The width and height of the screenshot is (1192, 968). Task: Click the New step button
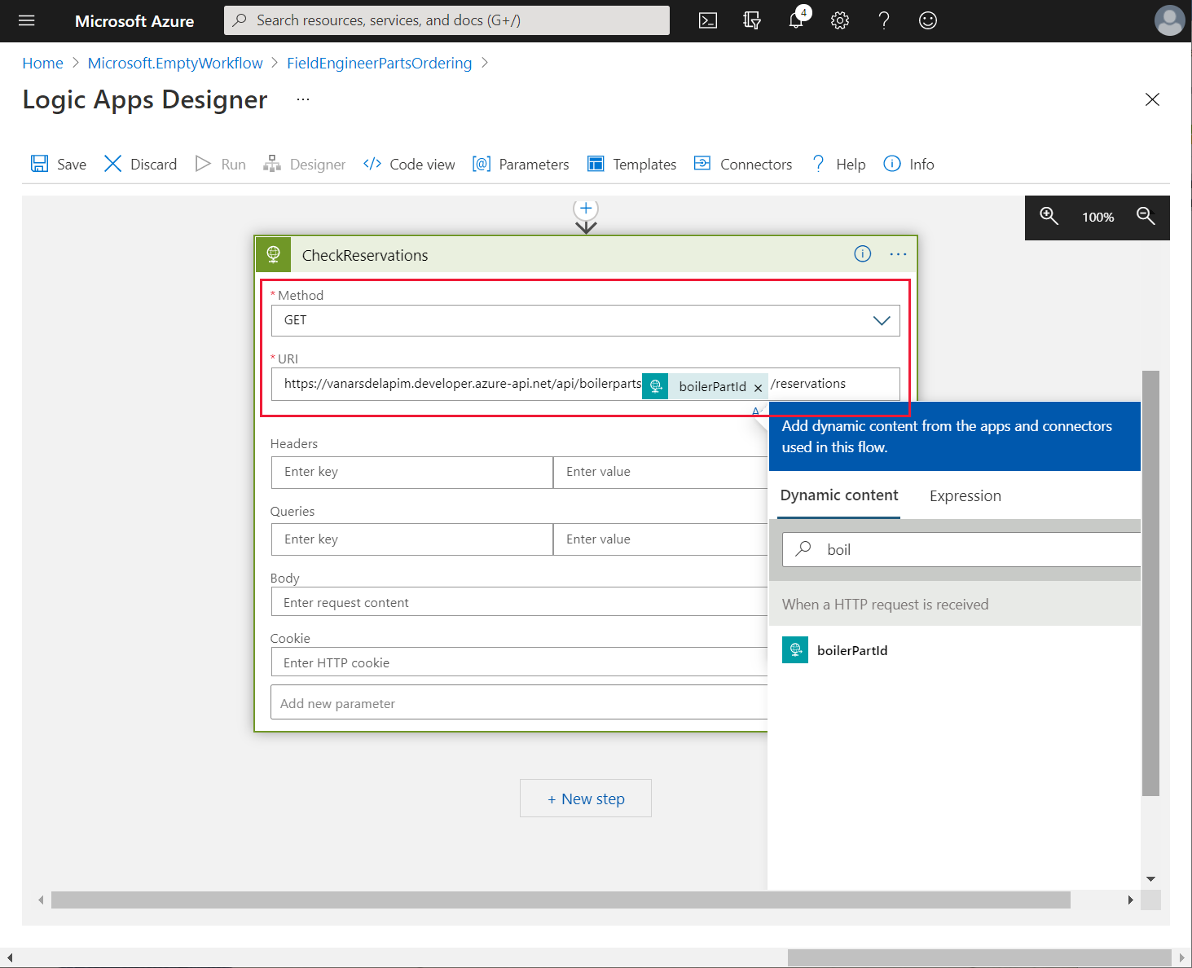586,799
